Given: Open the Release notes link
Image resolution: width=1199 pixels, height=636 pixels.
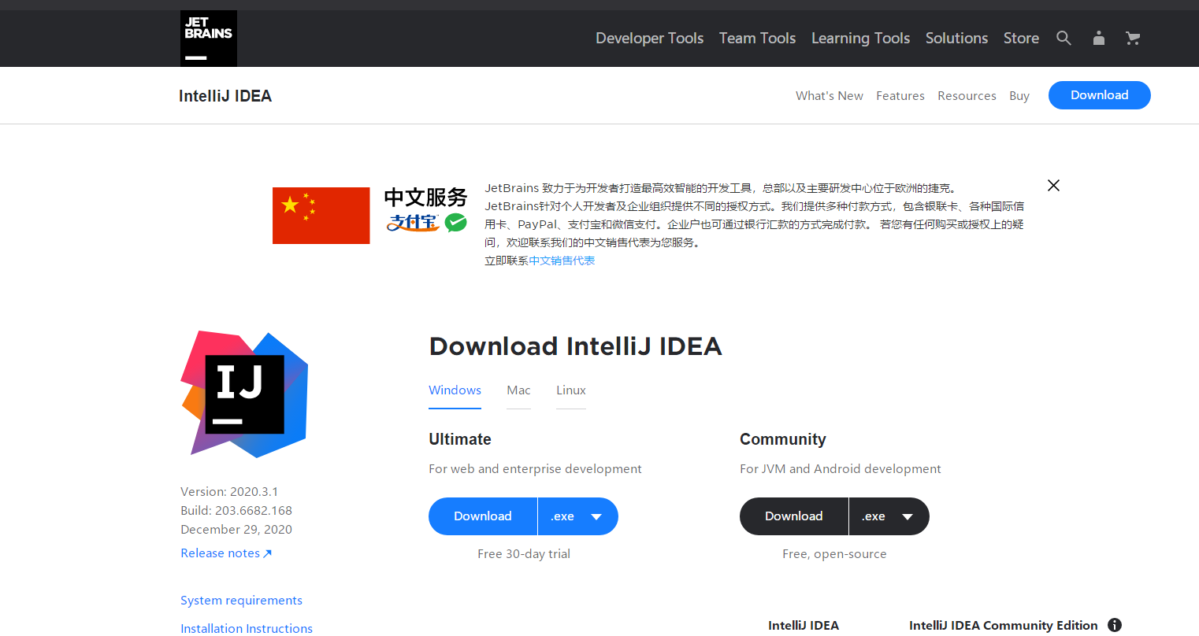Looking at the screenshot, I should [x=226, y=553].
